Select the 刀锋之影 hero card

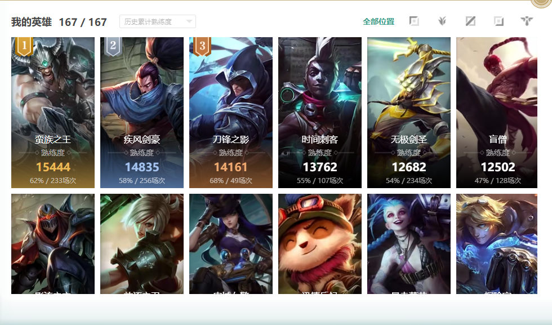pyautogui.click(x=231, y=113)
